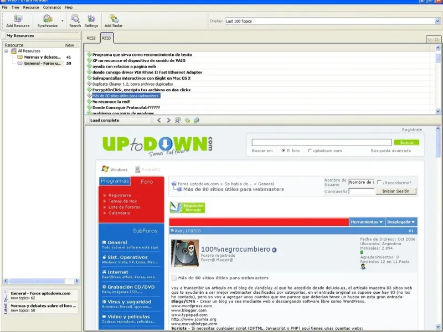Select the uptodown.com radio button
The width and height of the screenshot is (443, 332).
coord(310,151)
